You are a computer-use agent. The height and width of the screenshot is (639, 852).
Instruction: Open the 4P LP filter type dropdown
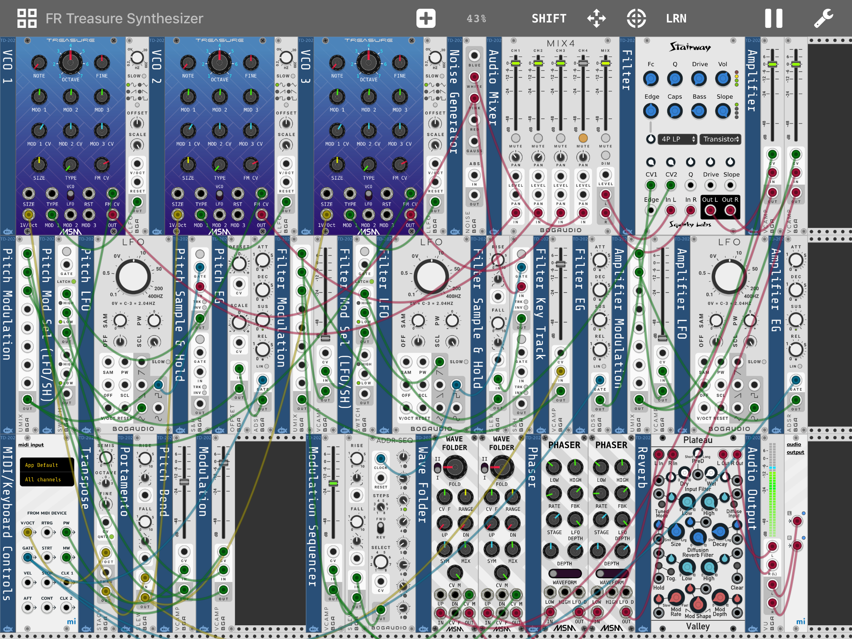678,139
